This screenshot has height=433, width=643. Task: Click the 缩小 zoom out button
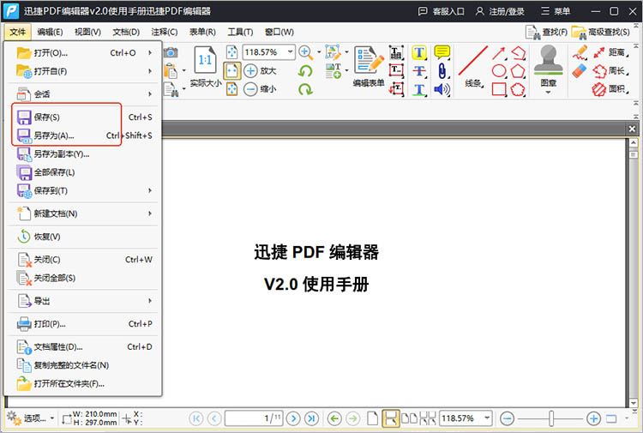click(x=260, y=89)
